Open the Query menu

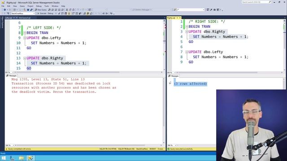click(x=22, y=6)
